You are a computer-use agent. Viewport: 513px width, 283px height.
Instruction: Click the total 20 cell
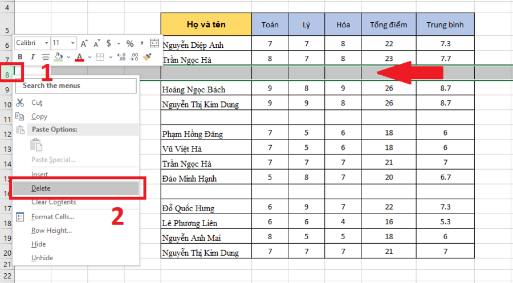click(389, 177)
